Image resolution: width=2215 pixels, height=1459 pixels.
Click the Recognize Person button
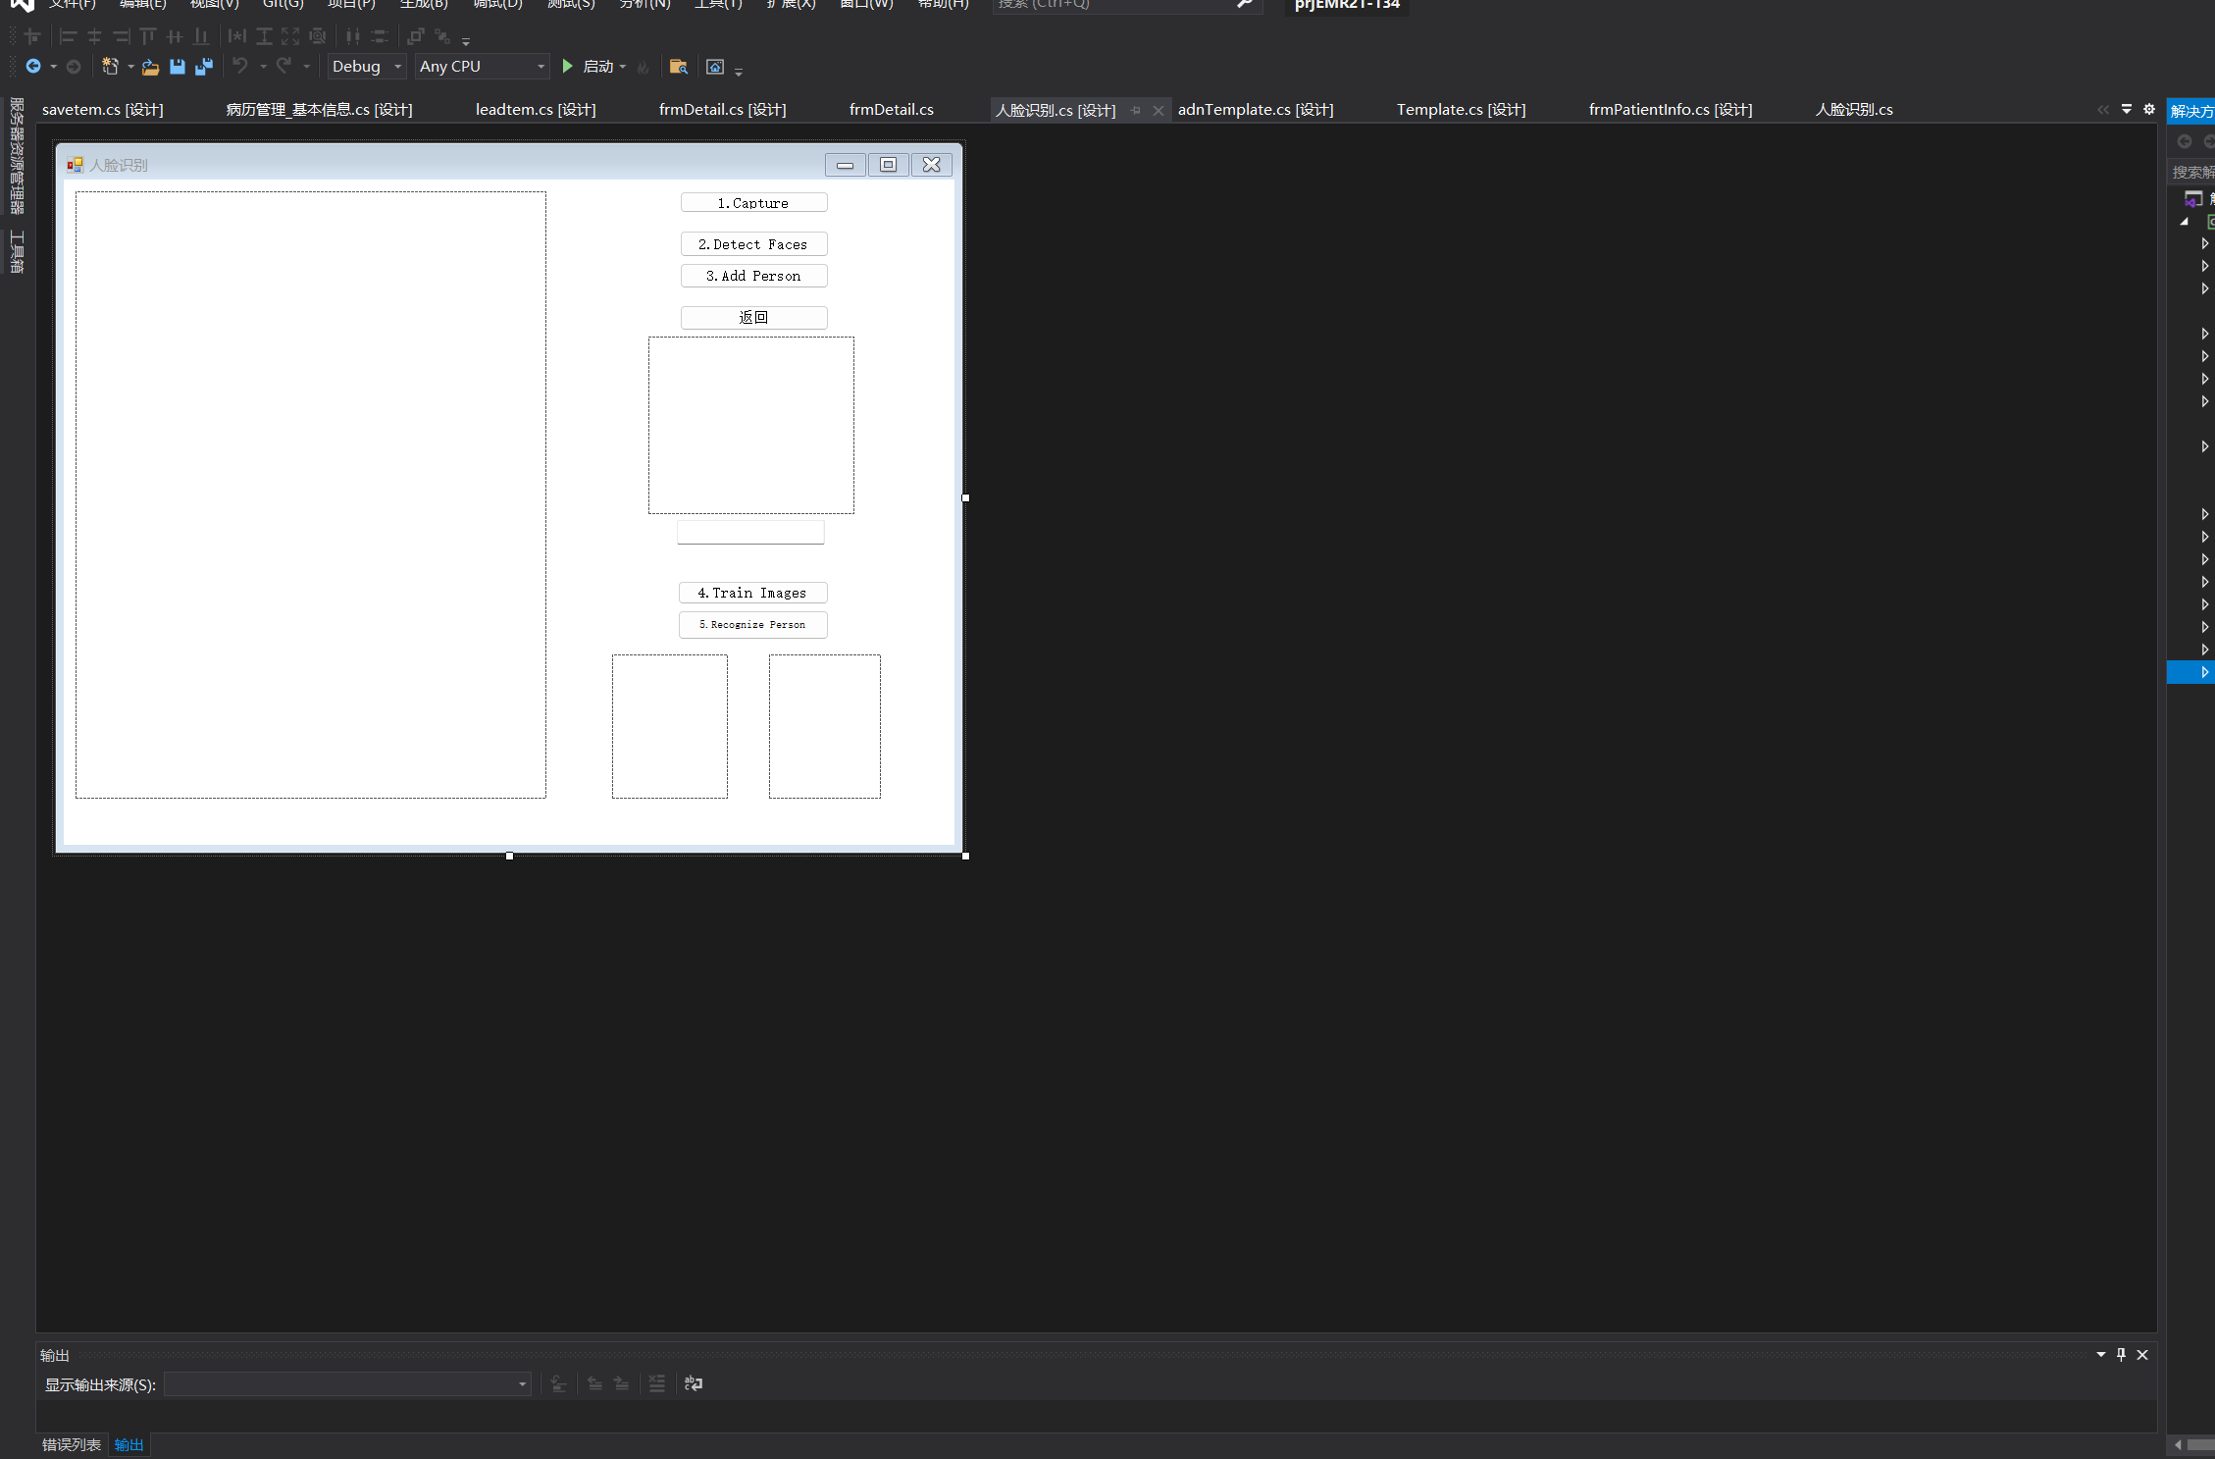753,624
